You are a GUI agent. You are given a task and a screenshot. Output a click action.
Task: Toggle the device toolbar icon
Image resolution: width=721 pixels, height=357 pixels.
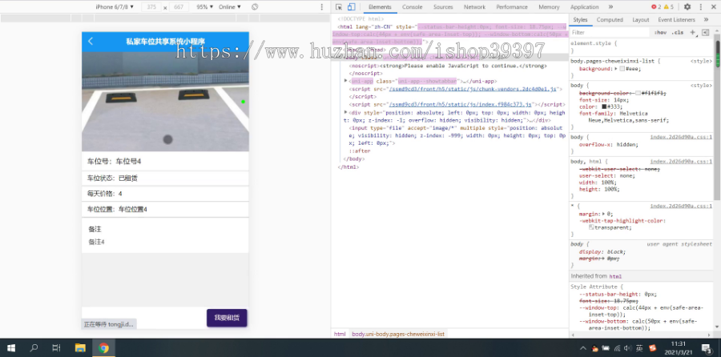click(351, 7)
